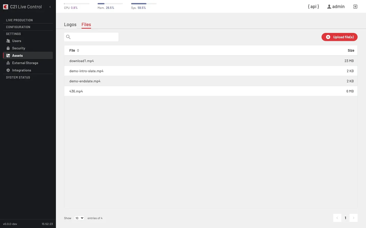The width and height of the screenshot is (366, 228).
Task: Click the Upload file(s) button
Action: point(339,37)
